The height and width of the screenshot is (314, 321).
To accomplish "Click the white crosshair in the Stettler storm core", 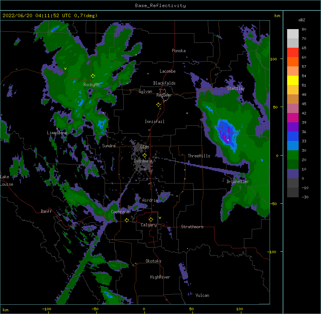I will [228, 140].
